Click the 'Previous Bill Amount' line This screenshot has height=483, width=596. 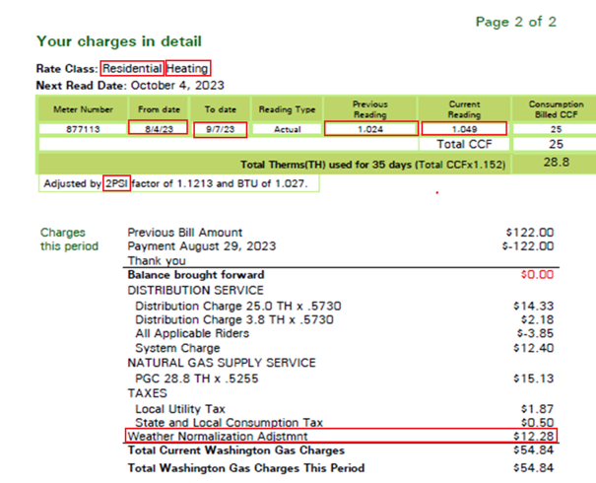point(185,233)
